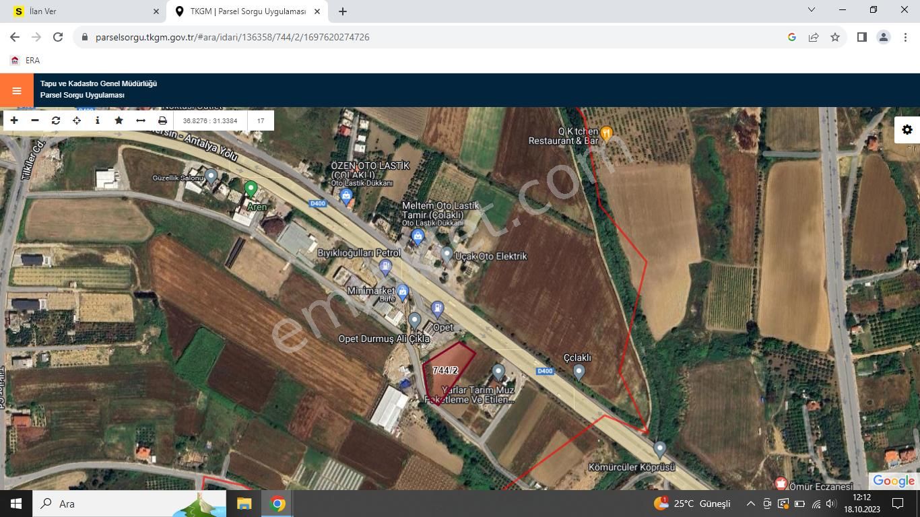This screenshot has width=920, height=517.
Task: Open Chrome three-dot menu
Action: pos(905,37)
